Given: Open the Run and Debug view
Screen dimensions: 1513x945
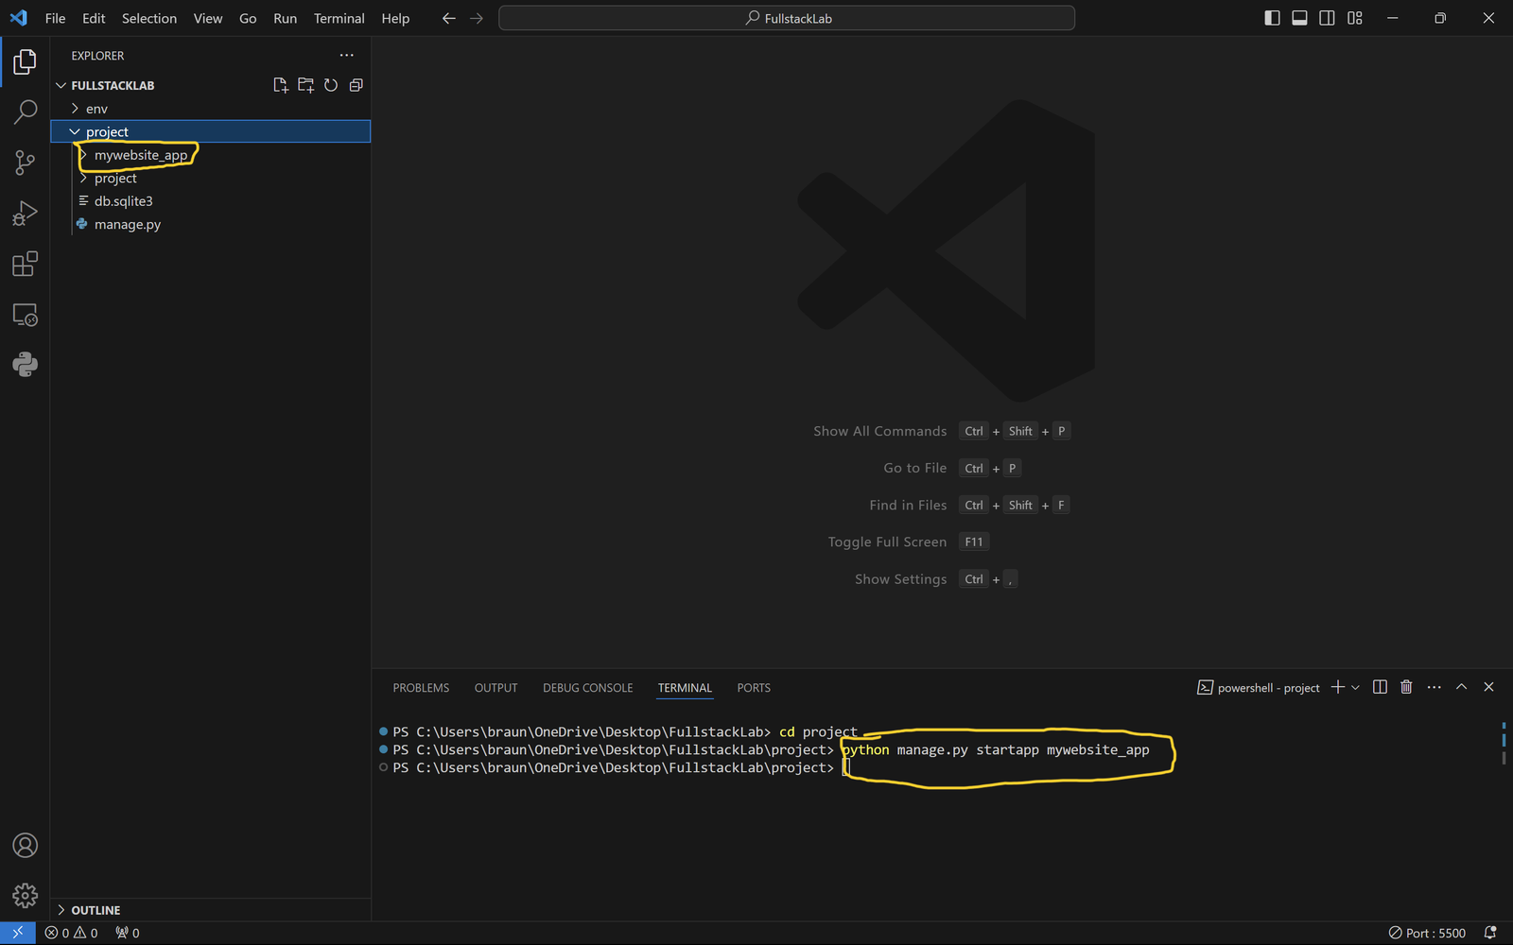Looking at the screenshot, I should click(x=26, y=214).
